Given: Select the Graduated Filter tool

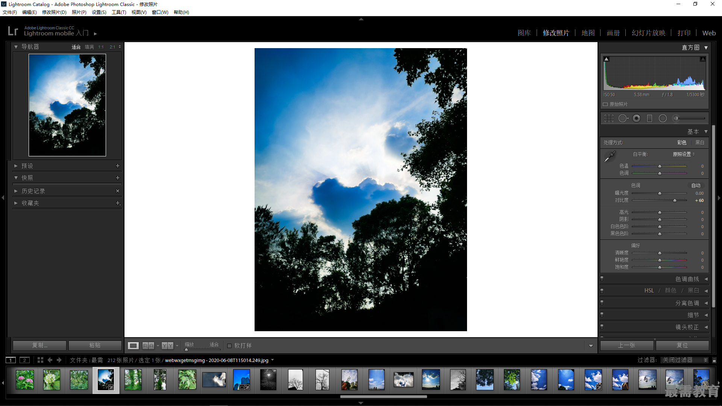Looking at the screenshot, I should pos(649,118).
